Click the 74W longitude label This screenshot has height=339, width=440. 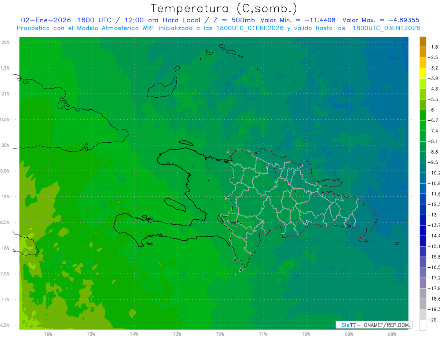pos(134,334)
